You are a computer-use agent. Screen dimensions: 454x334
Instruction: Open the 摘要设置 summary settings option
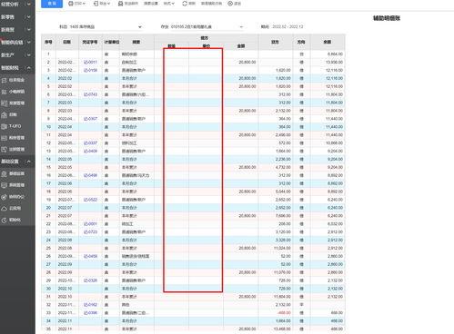tap(151, 4)
